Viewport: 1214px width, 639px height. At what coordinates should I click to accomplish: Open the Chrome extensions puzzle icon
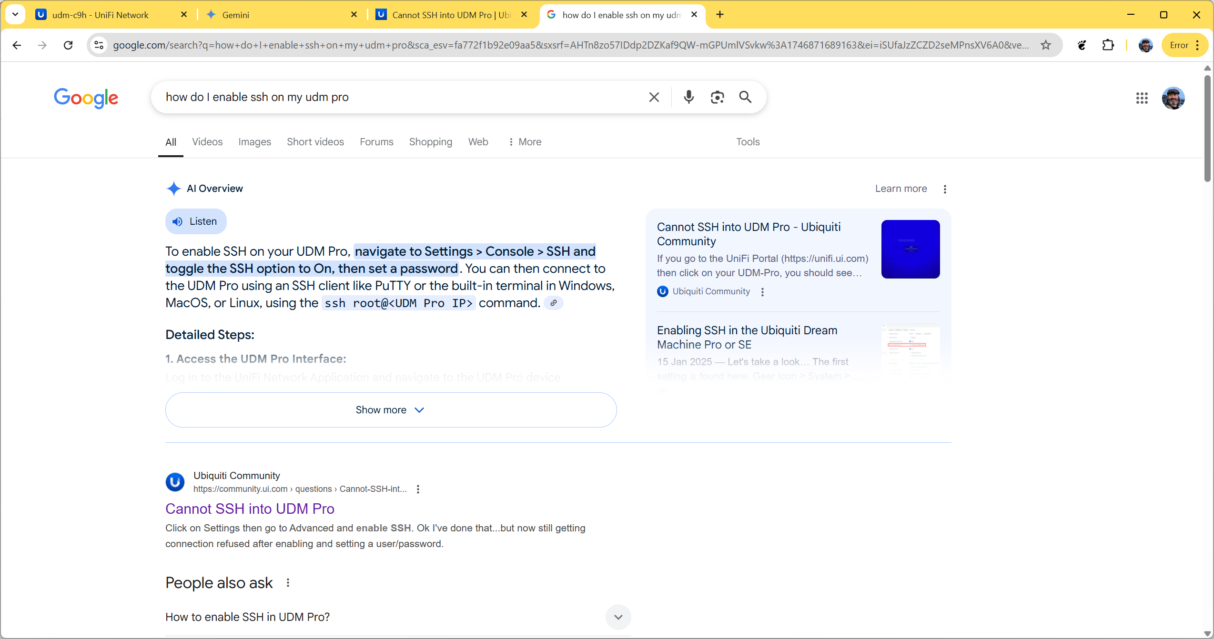[1108, 45]
